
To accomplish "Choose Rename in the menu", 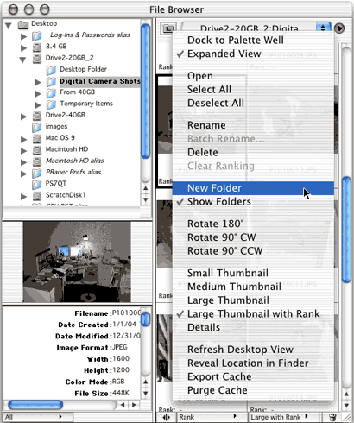I will pos(253,125).
